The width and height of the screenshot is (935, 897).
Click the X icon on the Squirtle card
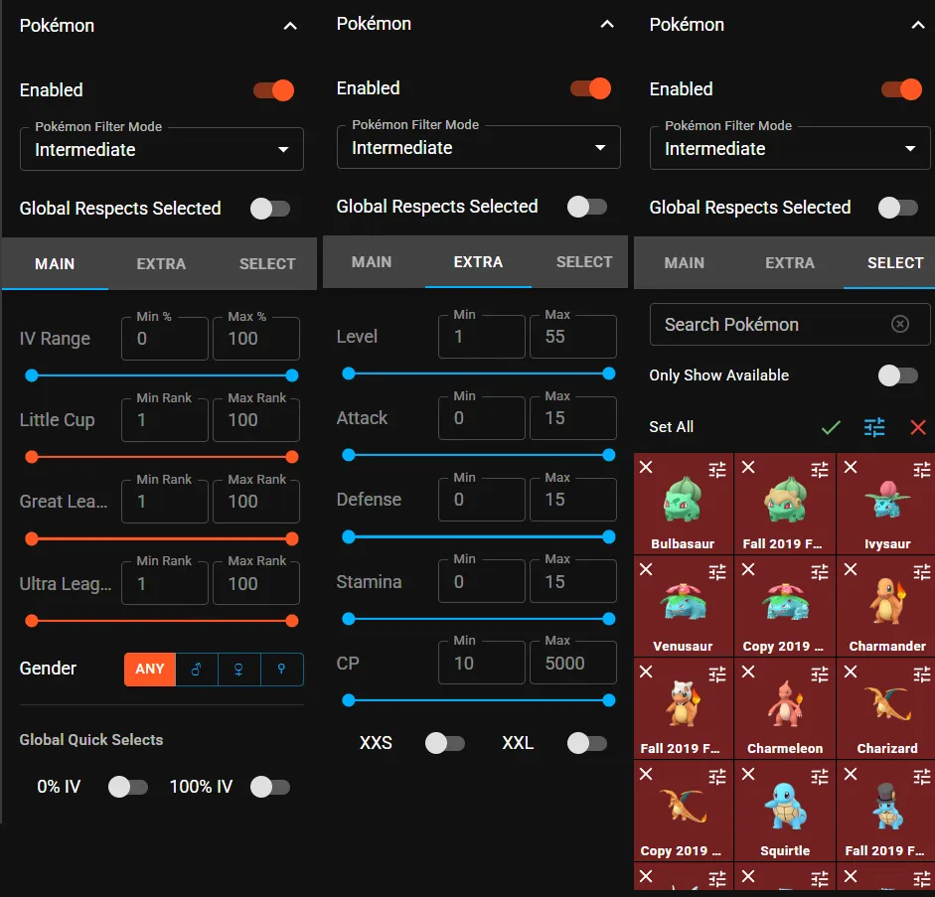(748, 774)
